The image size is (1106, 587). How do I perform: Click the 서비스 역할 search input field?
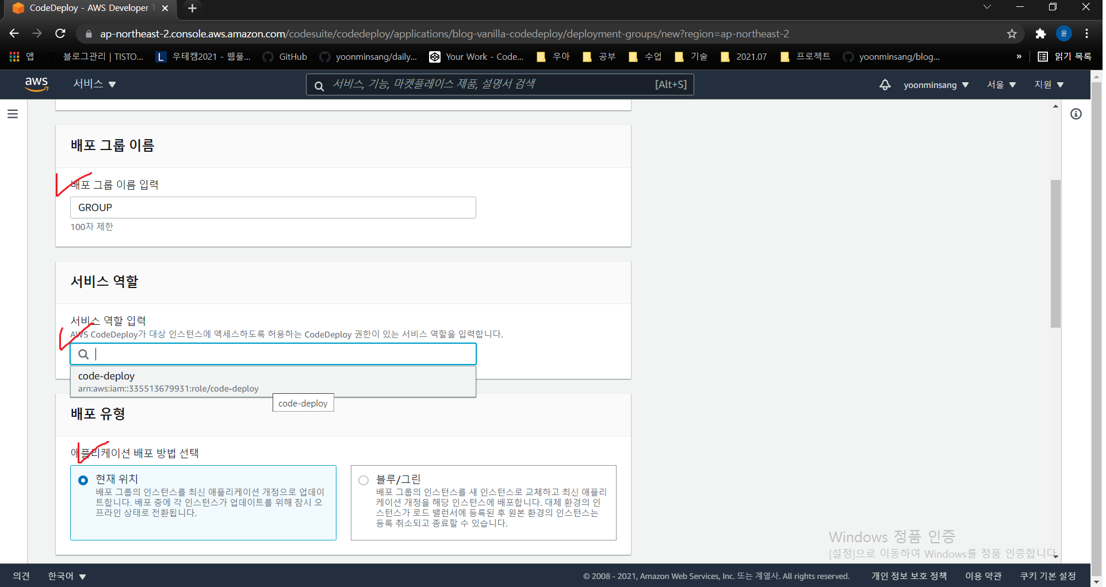click(273, 354)
